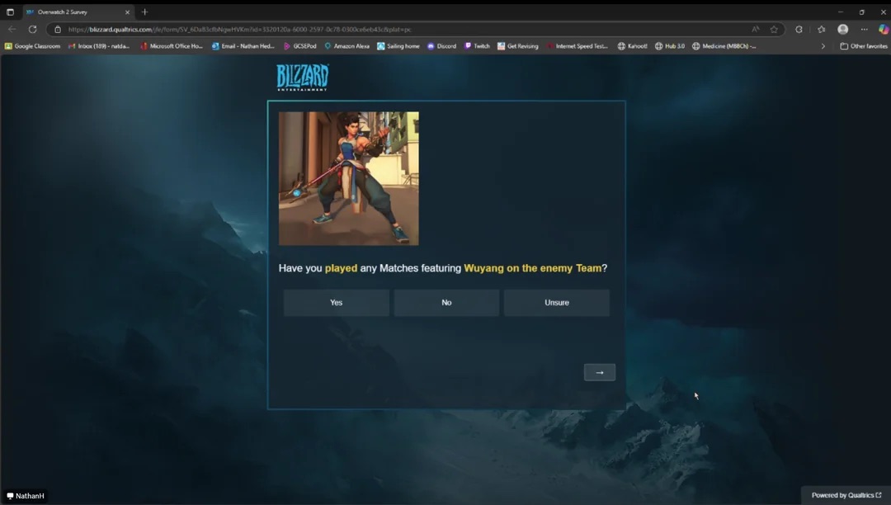Screen dimensions: 891x505
Task: Open the Kahoot! bookmark
Action: click(x=633, y=46)
